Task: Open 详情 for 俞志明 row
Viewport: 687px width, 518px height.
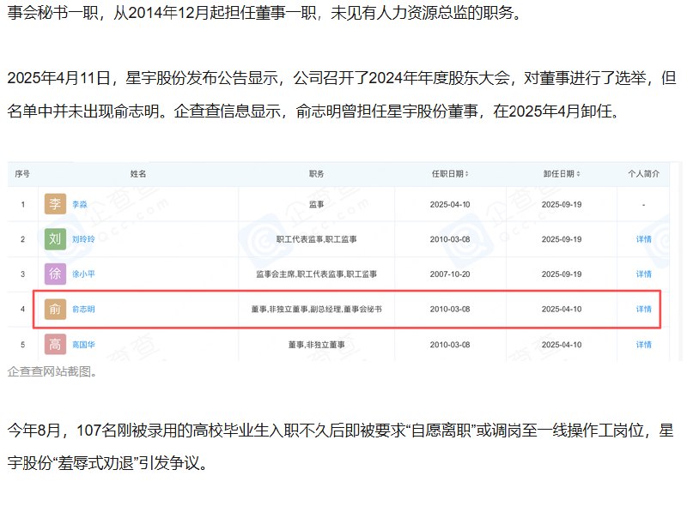Action: coord(643,310)
